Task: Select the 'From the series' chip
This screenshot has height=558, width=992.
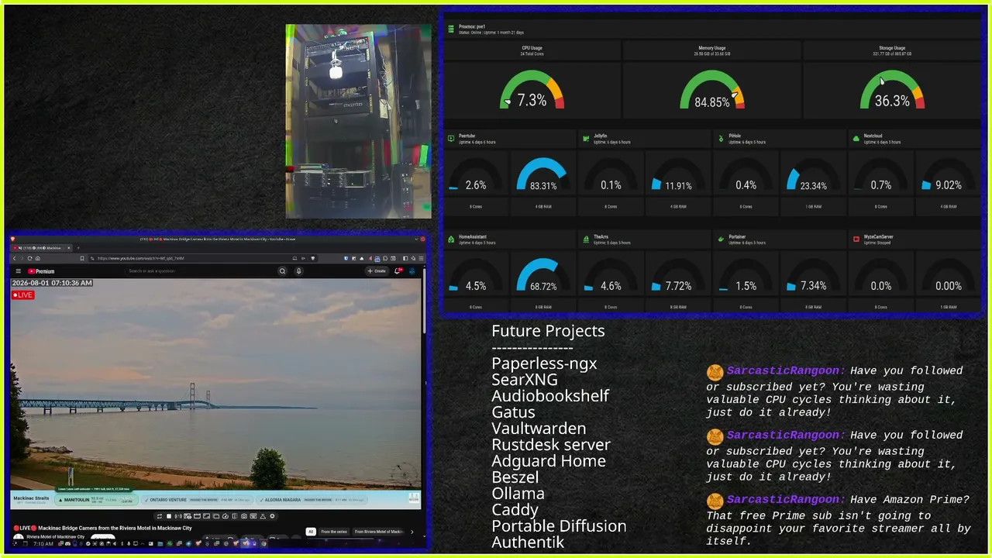Action: point(334,532)
